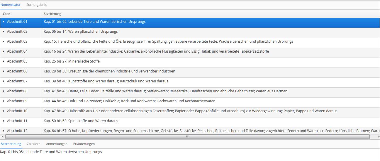Select the Beschreibung tab
The width and height of the screenshot is (380, 161).
pos(11,144)
